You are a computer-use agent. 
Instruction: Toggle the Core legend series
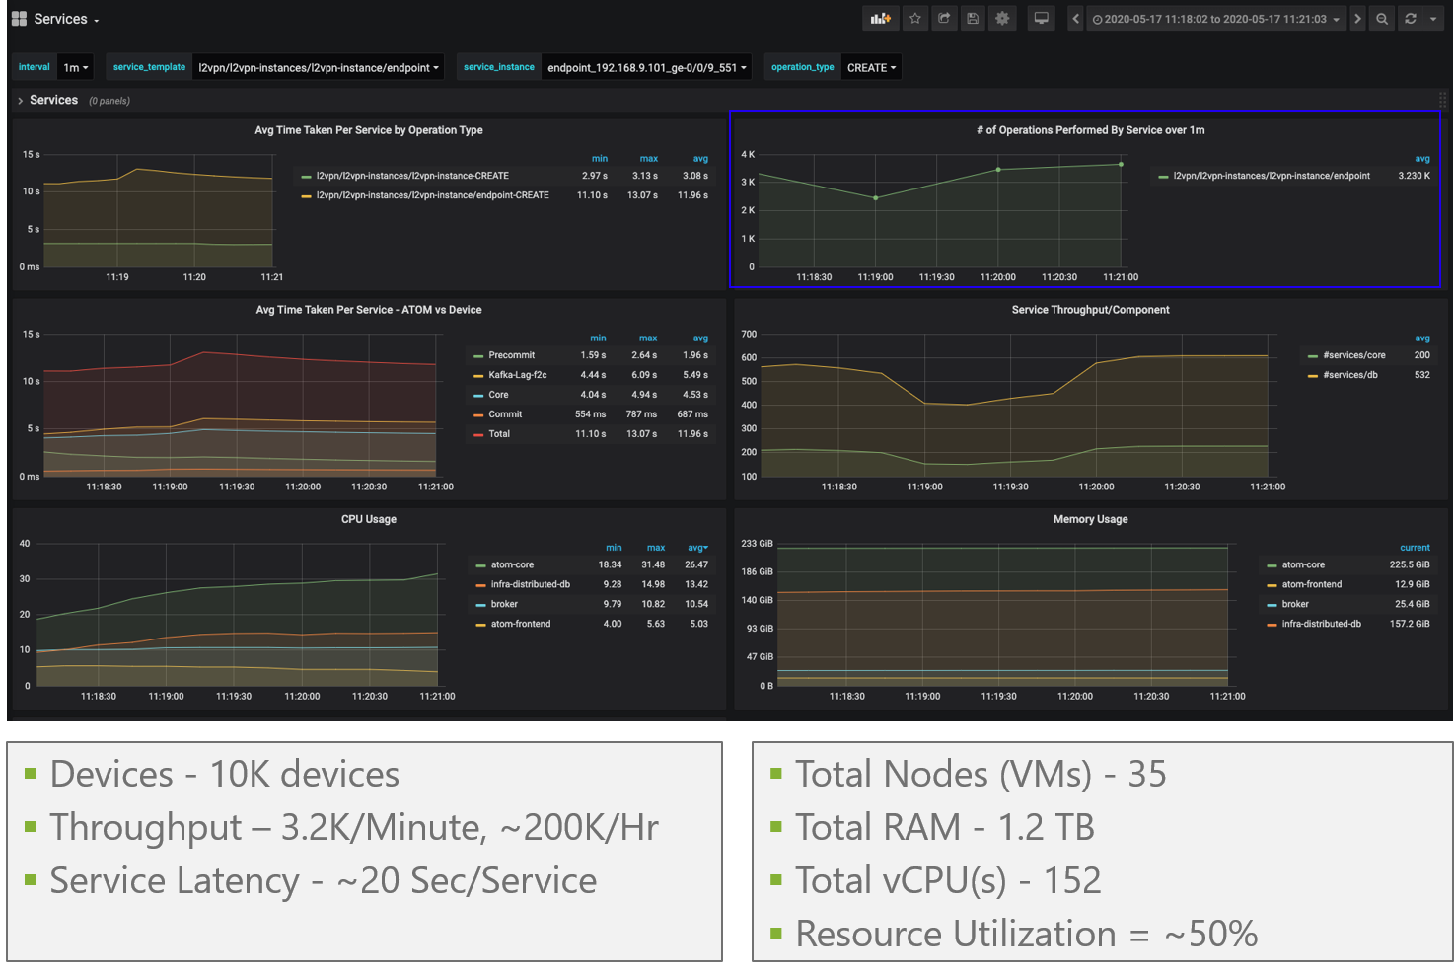coord(499,395)
